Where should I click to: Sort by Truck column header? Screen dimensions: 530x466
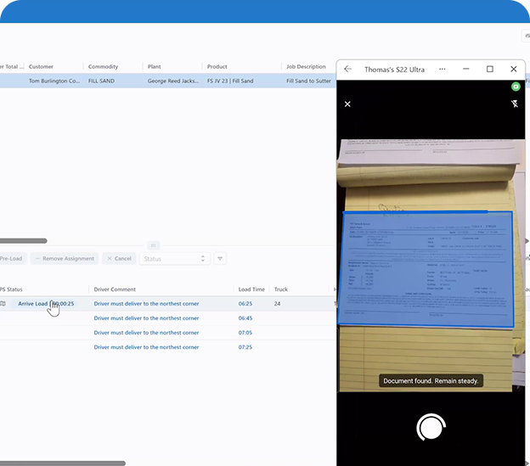coord(281,289)
